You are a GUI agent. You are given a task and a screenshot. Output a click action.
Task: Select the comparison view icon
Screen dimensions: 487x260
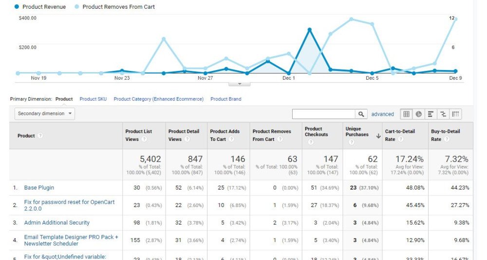[443, 114]
